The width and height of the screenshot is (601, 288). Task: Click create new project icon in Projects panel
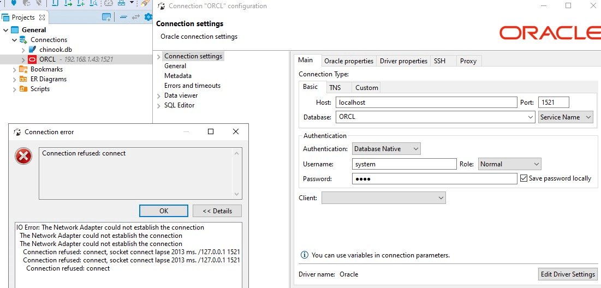point(106,17)
